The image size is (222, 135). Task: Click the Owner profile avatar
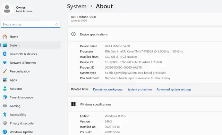[x=7, y=9]
